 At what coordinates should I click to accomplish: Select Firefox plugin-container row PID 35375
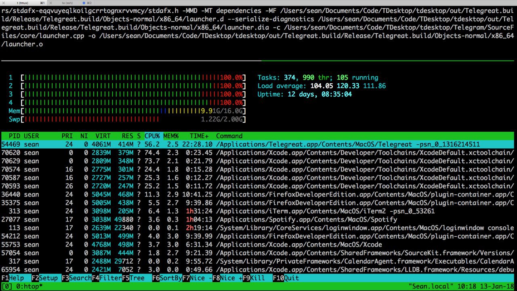258,203
